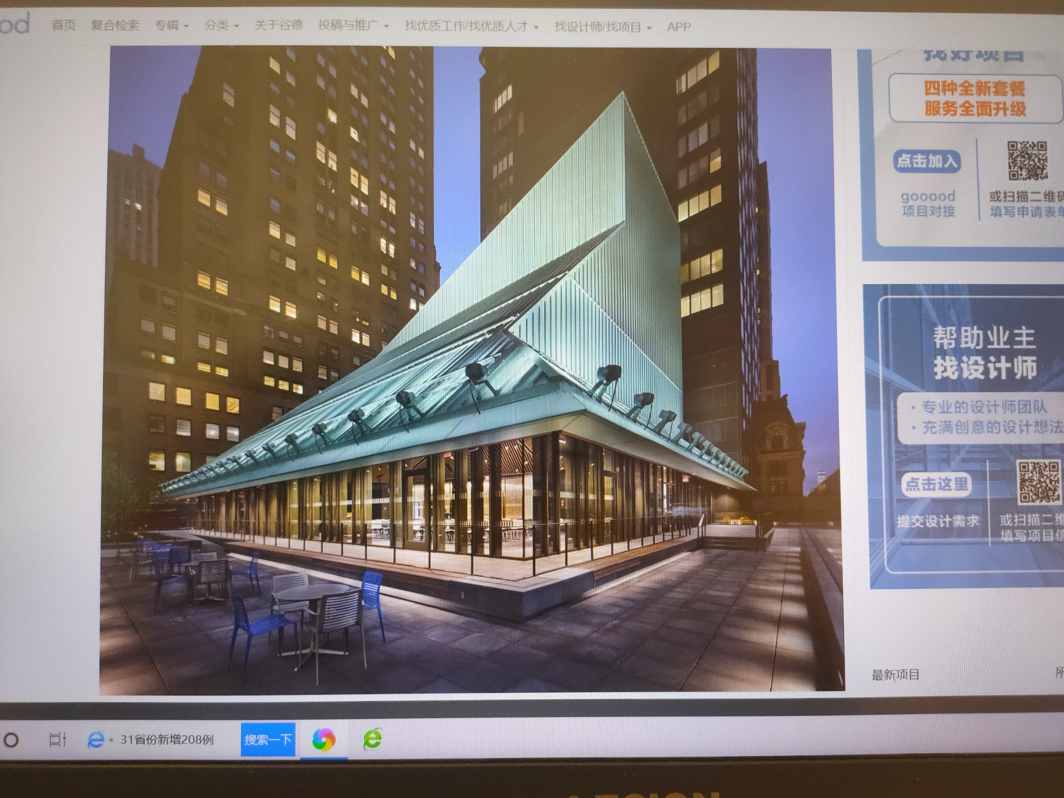1064x798 pixels.
Task: Expand the 分类 dropdown menu
Action: [x=222, y=25]
